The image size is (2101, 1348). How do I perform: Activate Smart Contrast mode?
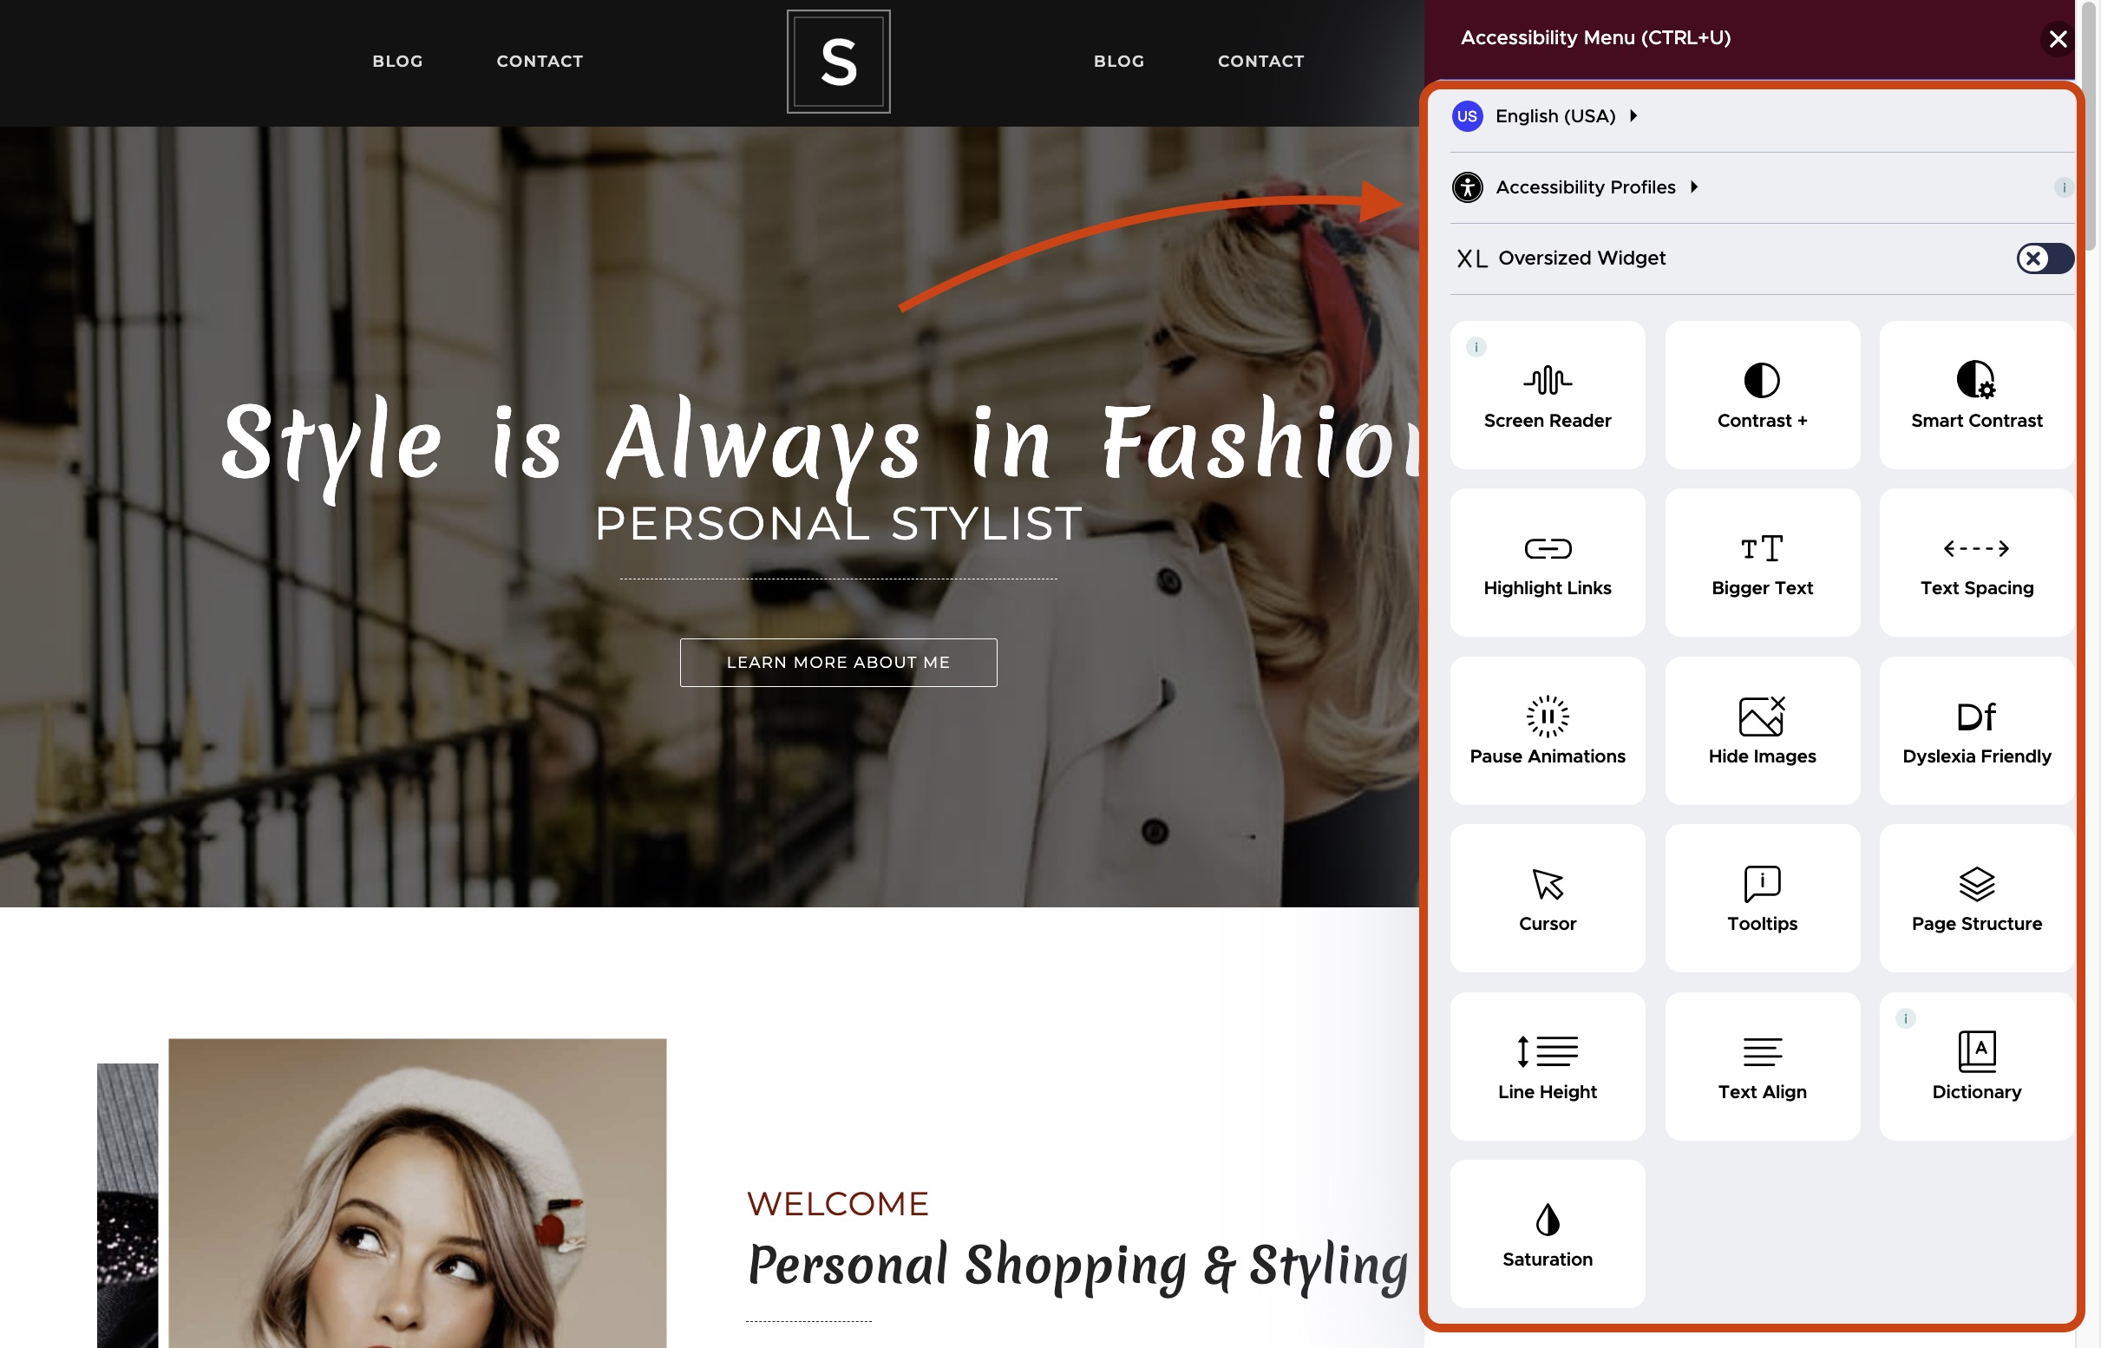click(1975, 394)
